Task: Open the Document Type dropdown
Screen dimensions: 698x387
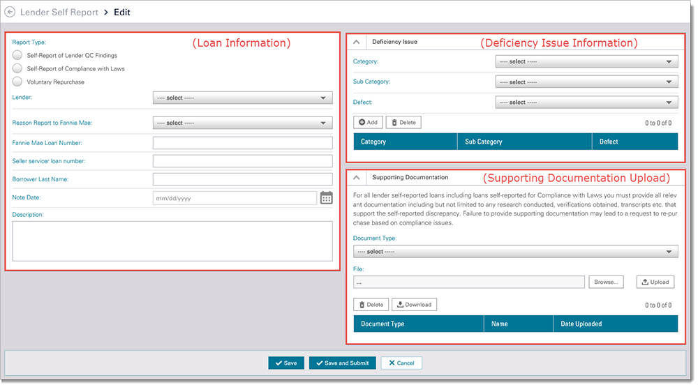Action: (x=516, y=251)
